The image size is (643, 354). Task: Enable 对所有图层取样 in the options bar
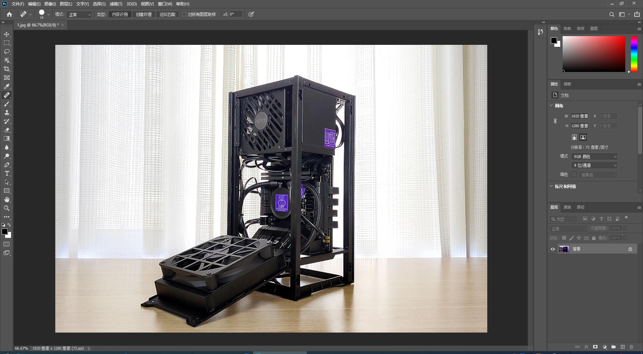click(185, 14)
